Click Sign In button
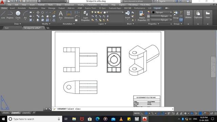217x122 pixels. 162,1
